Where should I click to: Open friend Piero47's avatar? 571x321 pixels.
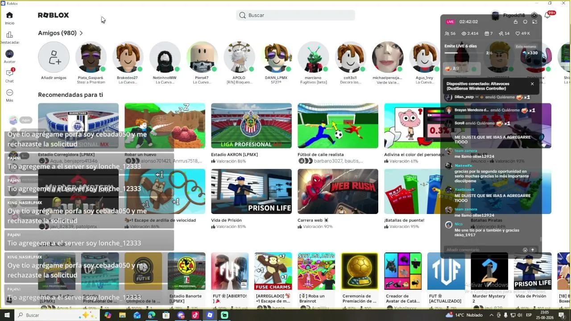(202, 58)
